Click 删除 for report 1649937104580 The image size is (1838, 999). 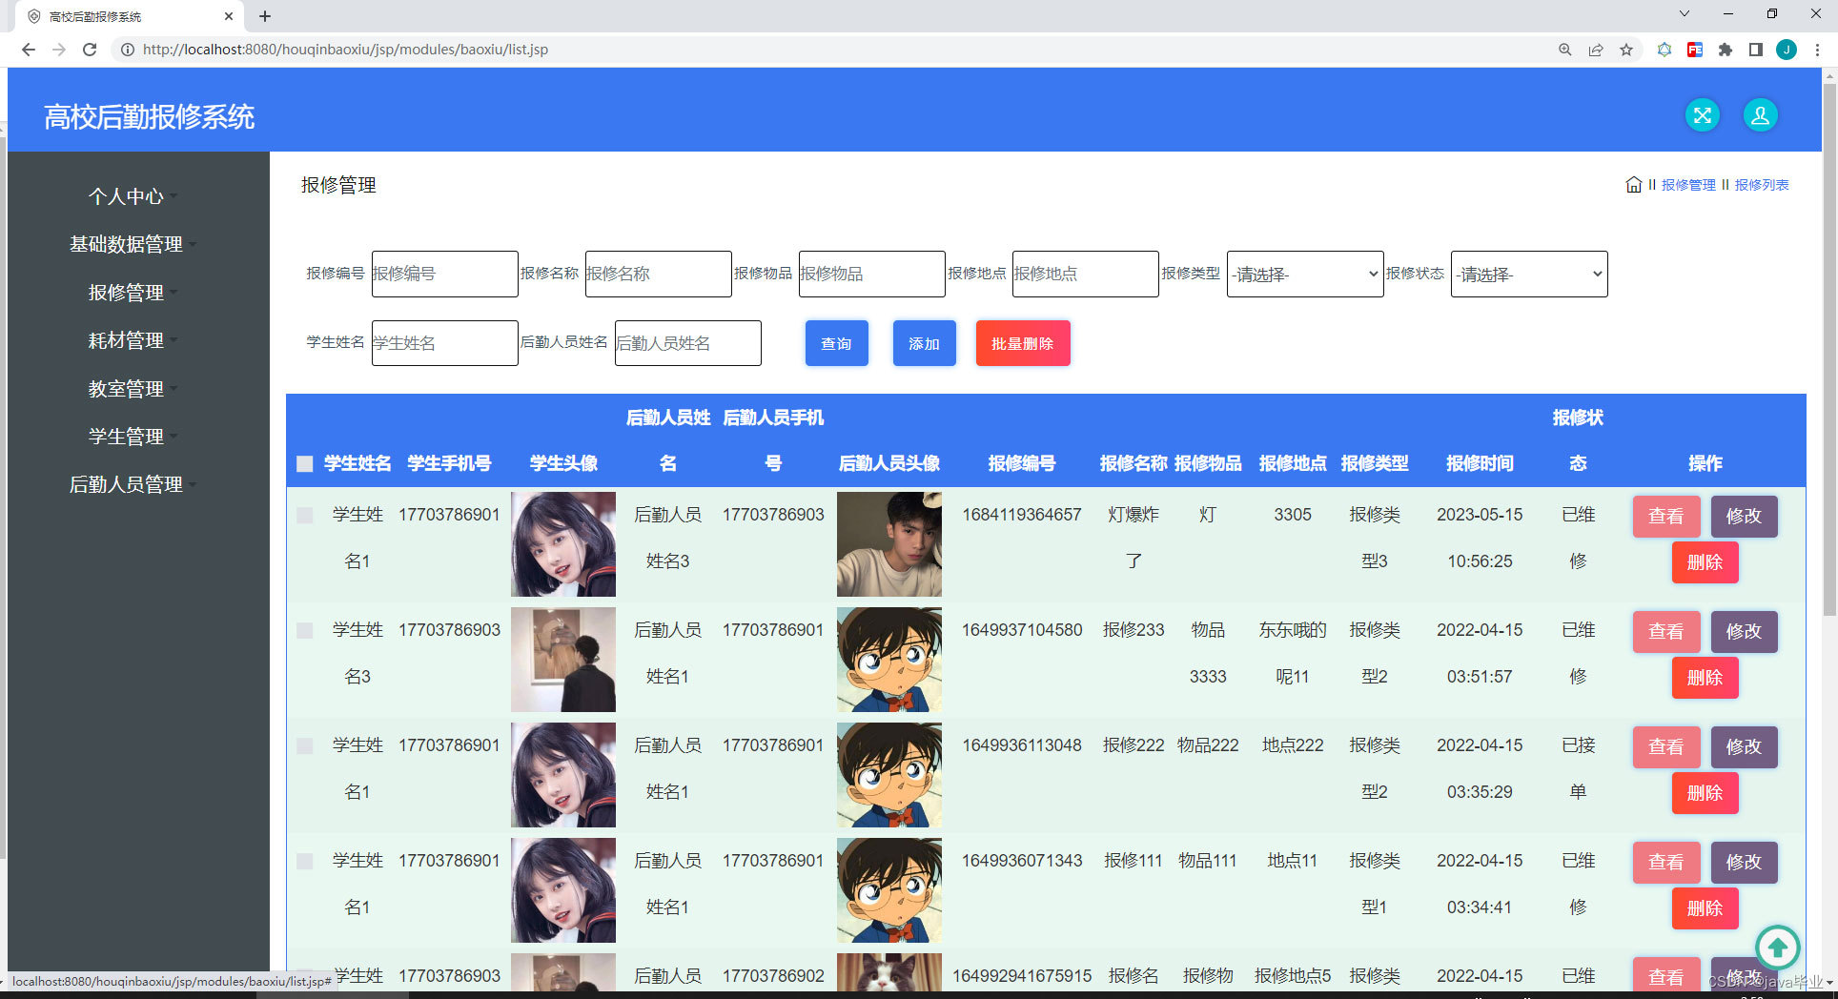[1705, 678]
